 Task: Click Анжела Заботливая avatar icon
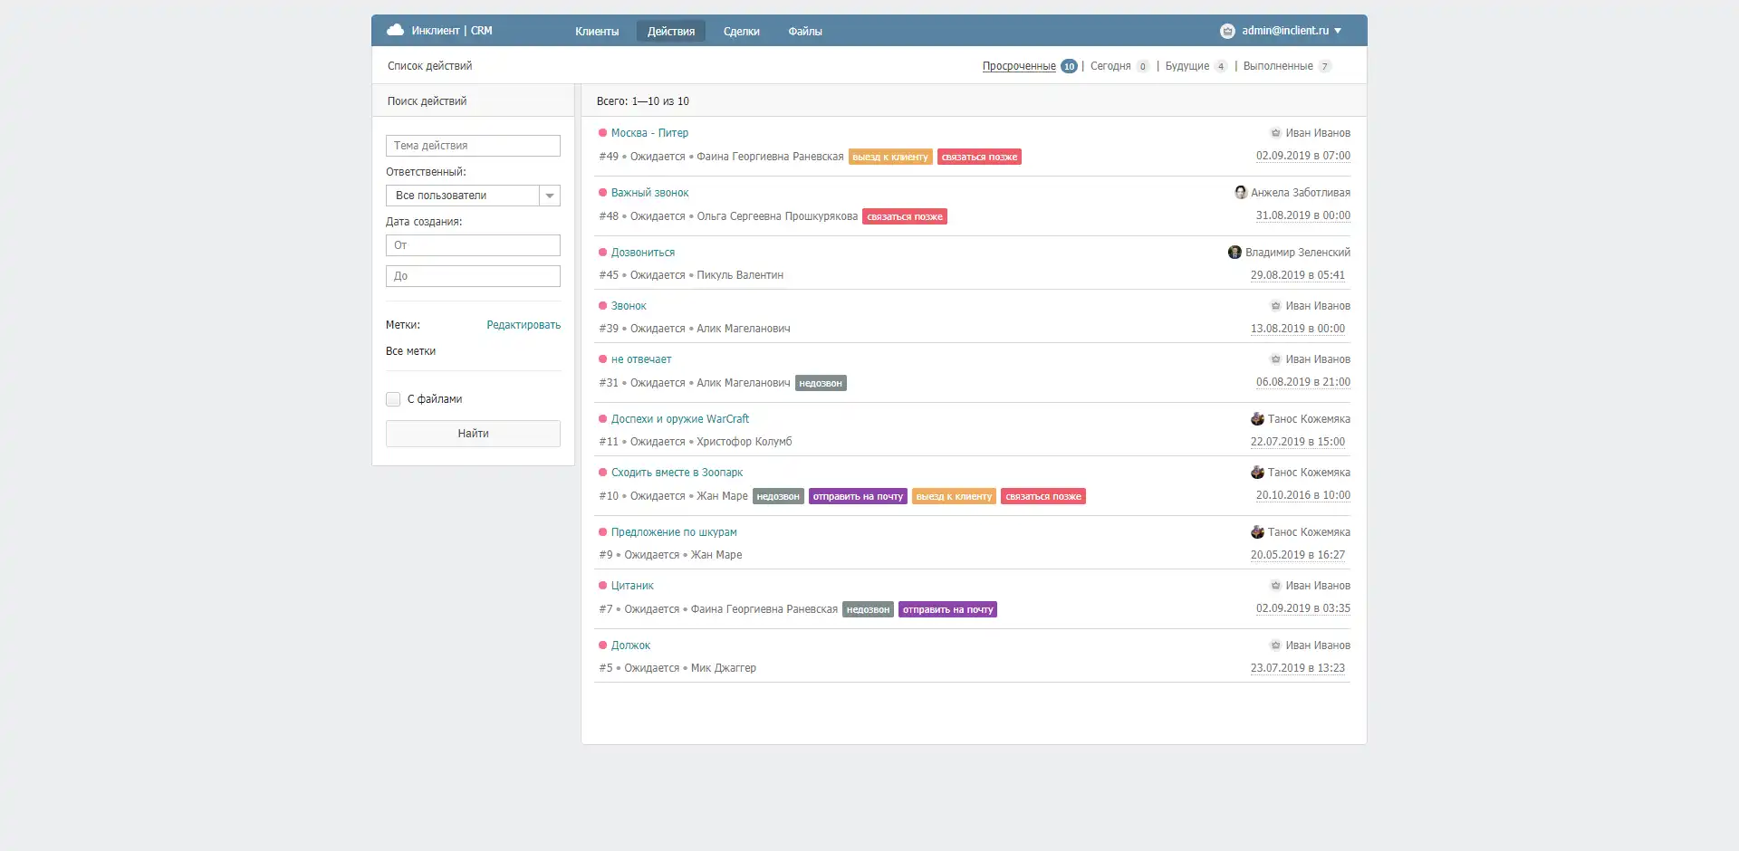[1241, 193]
